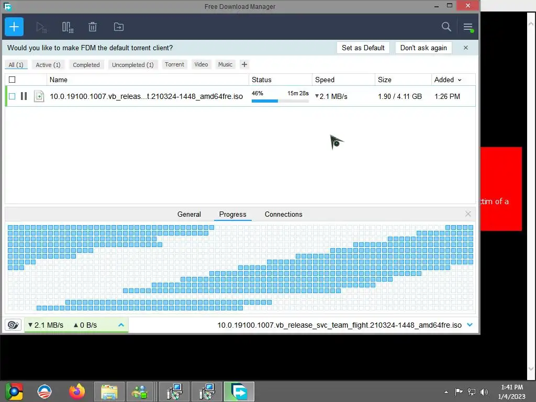
Task: Click the Free Download Manager taskbar icon
Action: [x=239, y=392]
